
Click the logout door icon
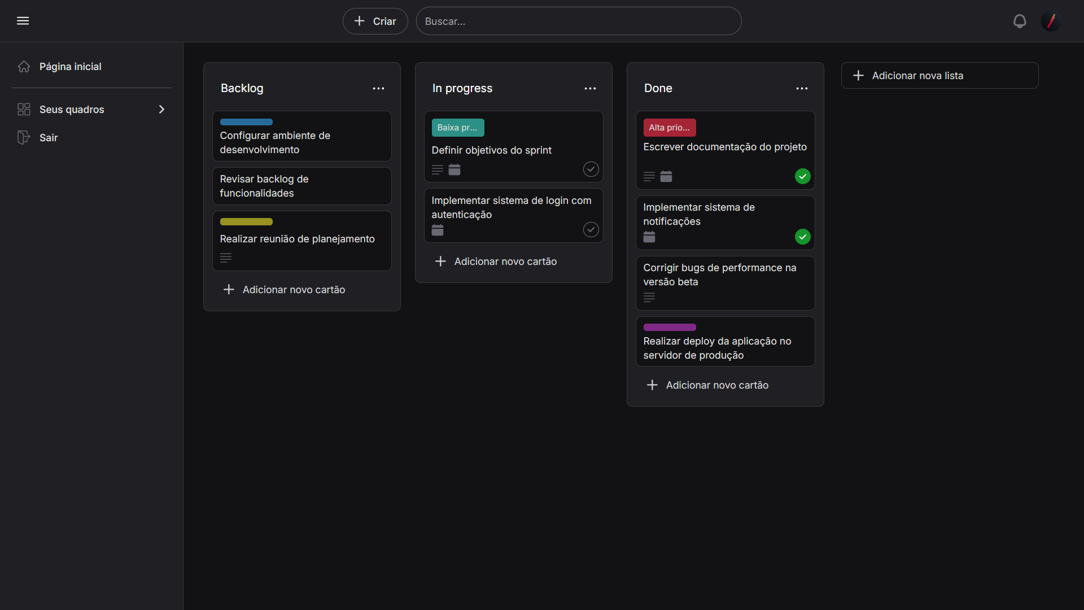[x=24, y=138]
